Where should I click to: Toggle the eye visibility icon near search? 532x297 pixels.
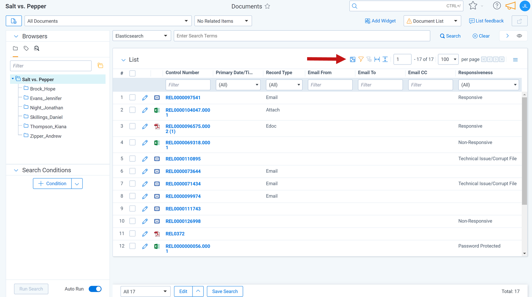[519, 36]
